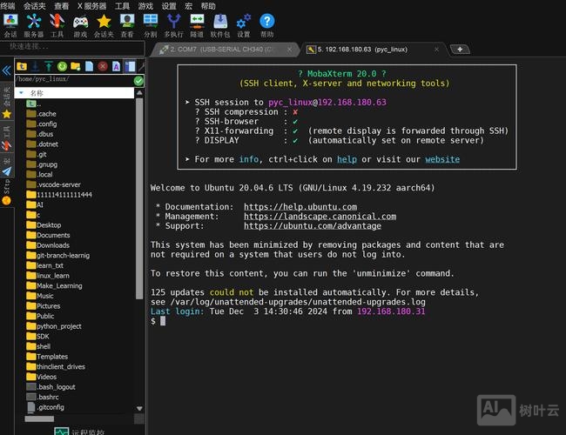Screen dimensions: 566x435
Task: Open the 帮助 menu in menu bar
Action: point(208,6)
